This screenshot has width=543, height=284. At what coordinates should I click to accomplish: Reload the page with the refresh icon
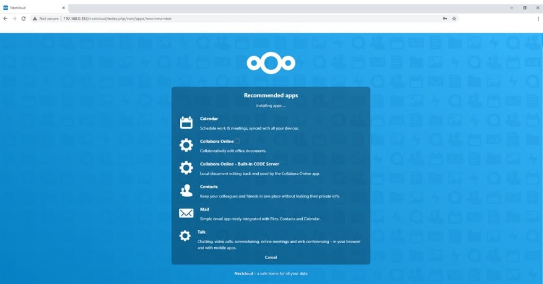23,19
